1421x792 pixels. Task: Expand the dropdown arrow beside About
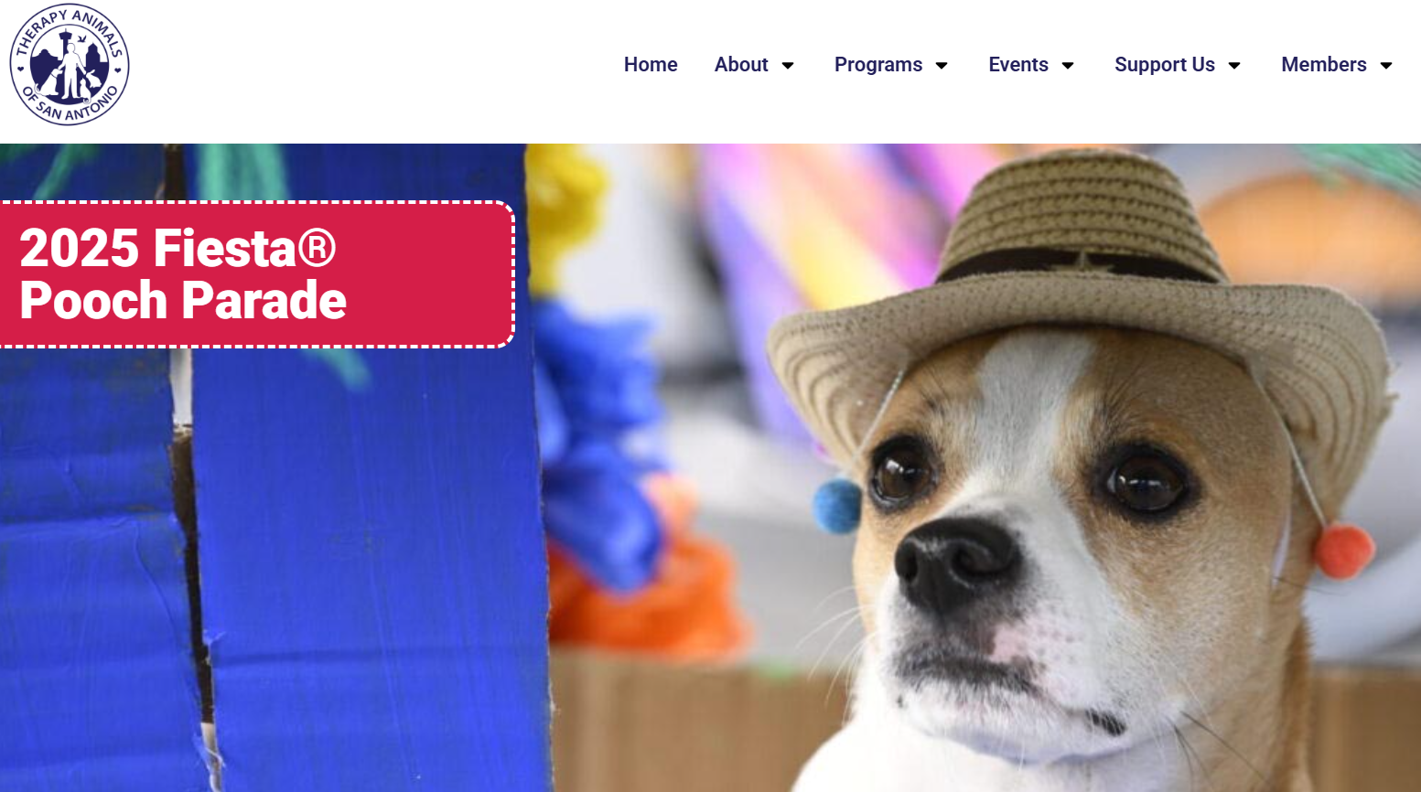point(788,66)
